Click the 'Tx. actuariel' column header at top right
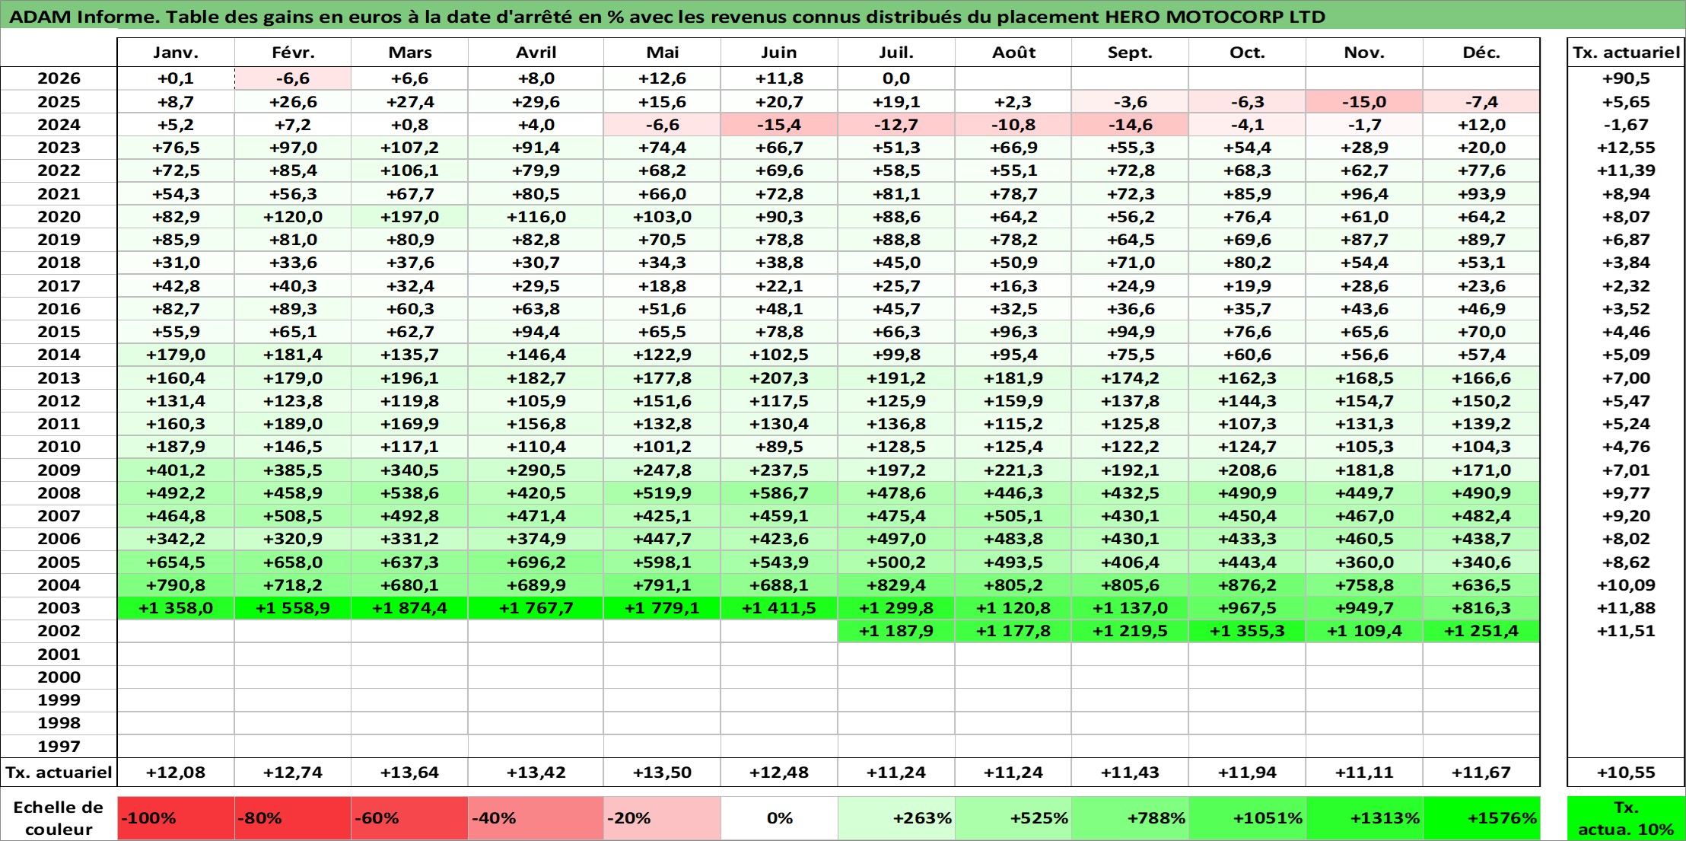The width and height of the screenshot is (1686, 841). tap(1626, 53)
